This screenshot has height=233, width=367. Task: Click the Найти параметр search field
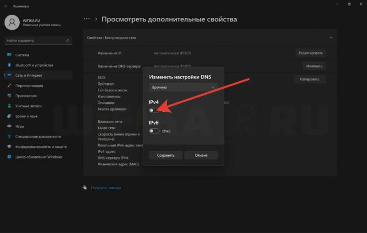38,40
